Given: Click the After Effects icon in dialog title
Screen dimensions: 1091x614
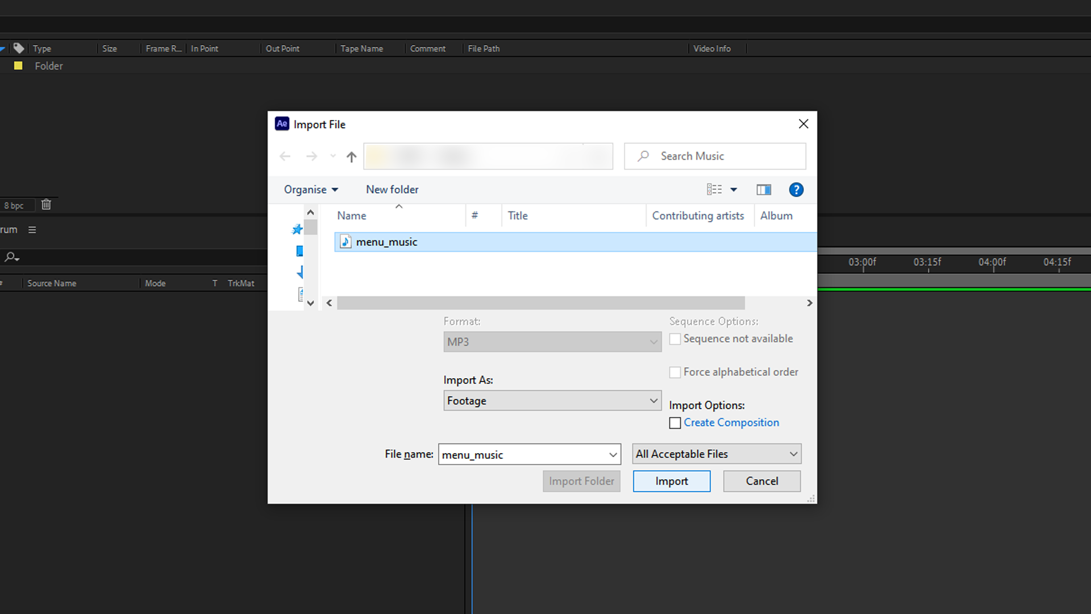Looking at the screenshot, I should click(x=282, y=124).
